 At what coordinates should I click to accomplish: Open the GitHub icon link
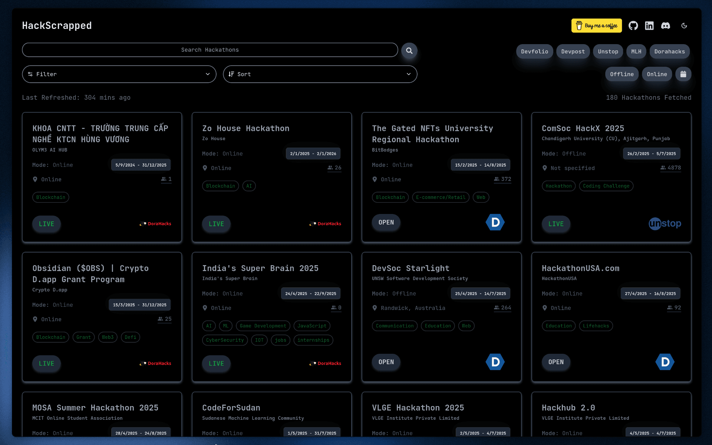(x=633, y=26)
